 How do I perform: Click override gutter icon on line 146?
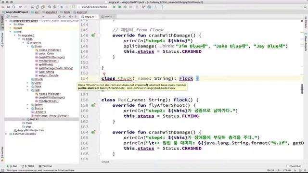(x=93, y=36)
